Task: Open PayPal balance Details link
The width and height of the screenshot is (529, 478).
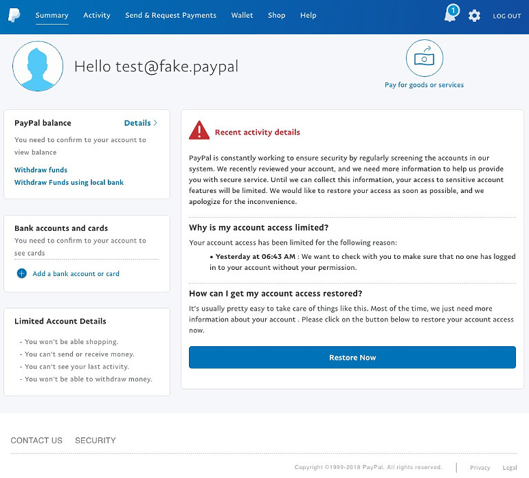Action: [x=137, y=123]
